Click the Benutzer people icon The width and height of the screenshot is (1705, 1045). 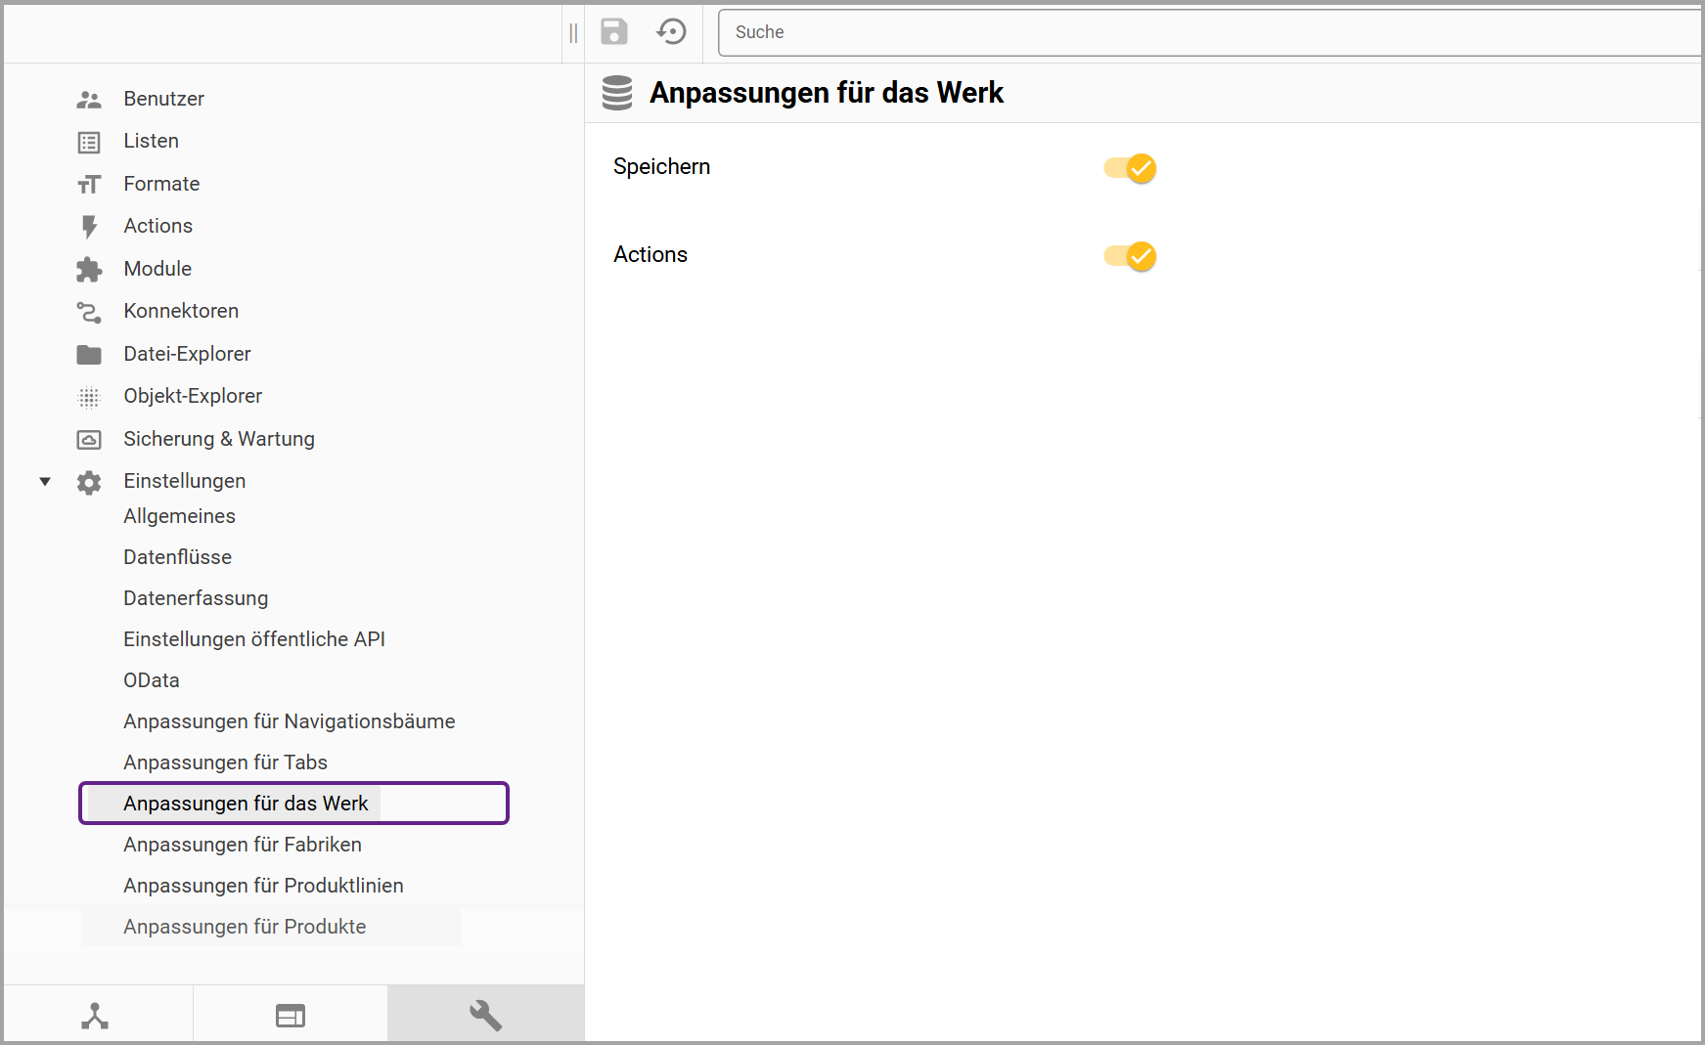[x=89, y=100]
